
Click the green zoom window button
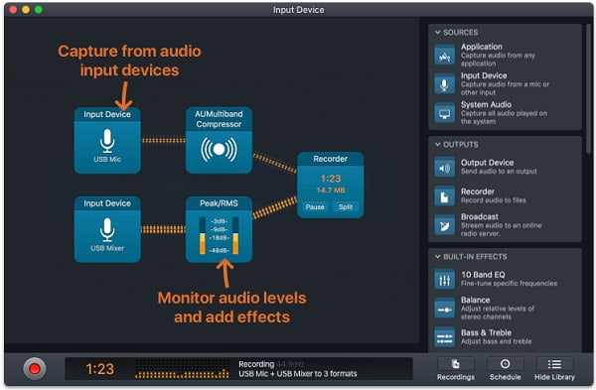click(x=39, y=10)
